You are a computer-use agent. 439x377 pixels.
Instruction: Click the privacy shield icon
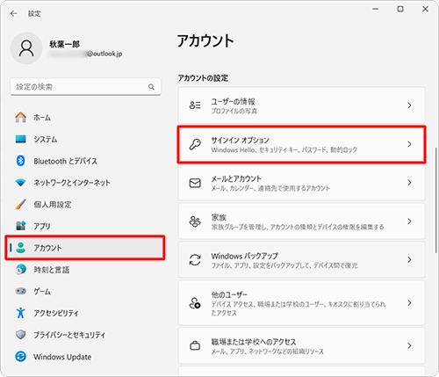click(21, 335)
